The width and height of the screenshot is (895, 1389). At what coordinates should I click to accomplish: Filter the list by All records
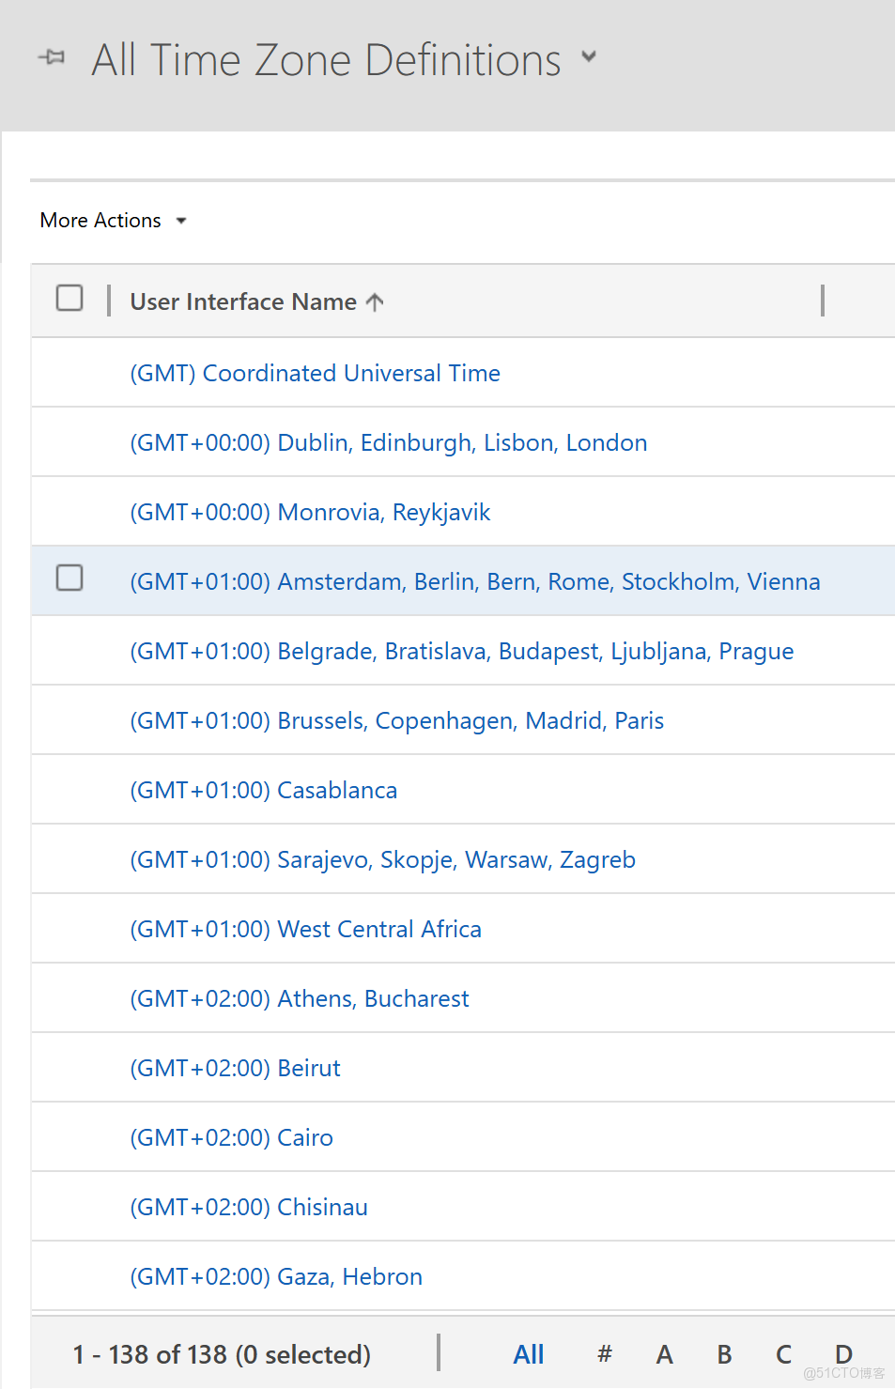click(x=529, y=1354)
